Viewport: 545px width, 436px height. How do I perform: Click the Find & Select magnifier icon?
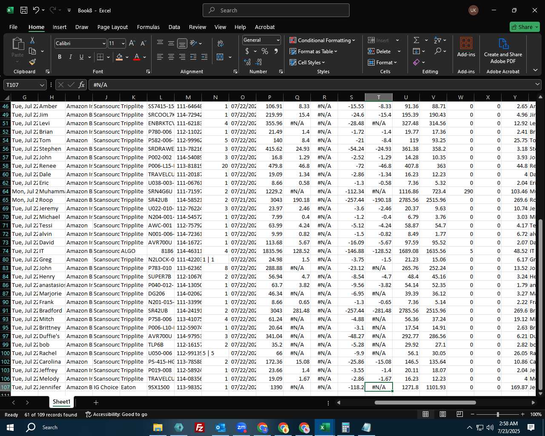click(x=438, y=51)
